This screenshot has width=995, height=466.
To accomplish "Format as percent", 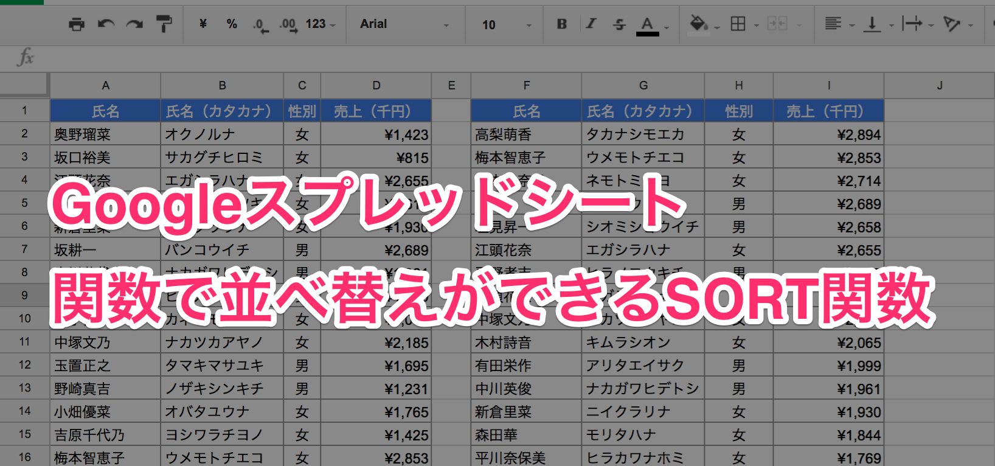I will (x=232, y=24).
